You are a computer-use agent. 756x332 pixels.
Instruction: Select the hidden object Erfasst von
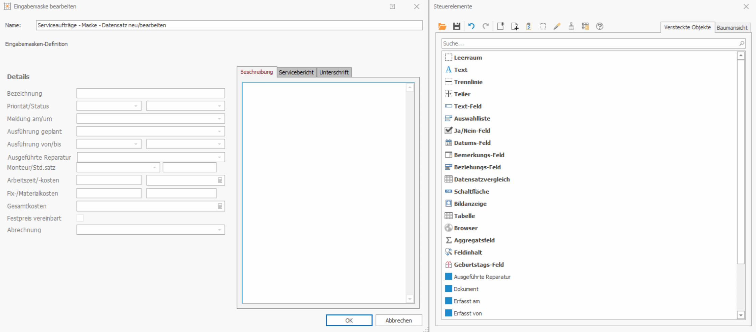(468, 313)
